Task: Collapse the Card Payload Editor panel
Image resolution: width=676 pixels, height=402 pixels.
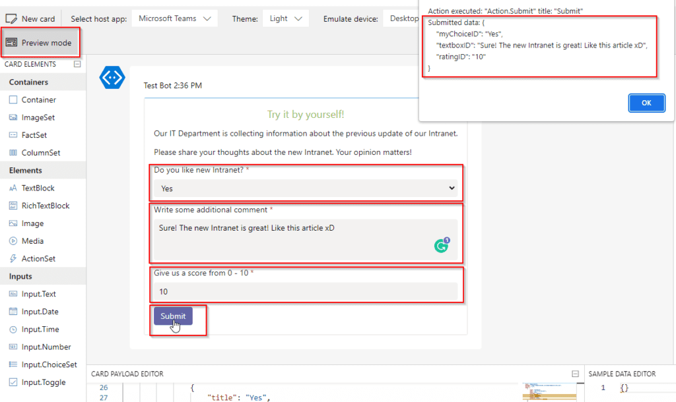Action: [x=575, y=374]
